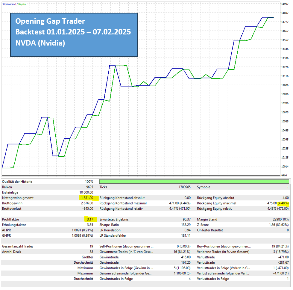Click the Opening Gap Trader title box

(74, 35)
